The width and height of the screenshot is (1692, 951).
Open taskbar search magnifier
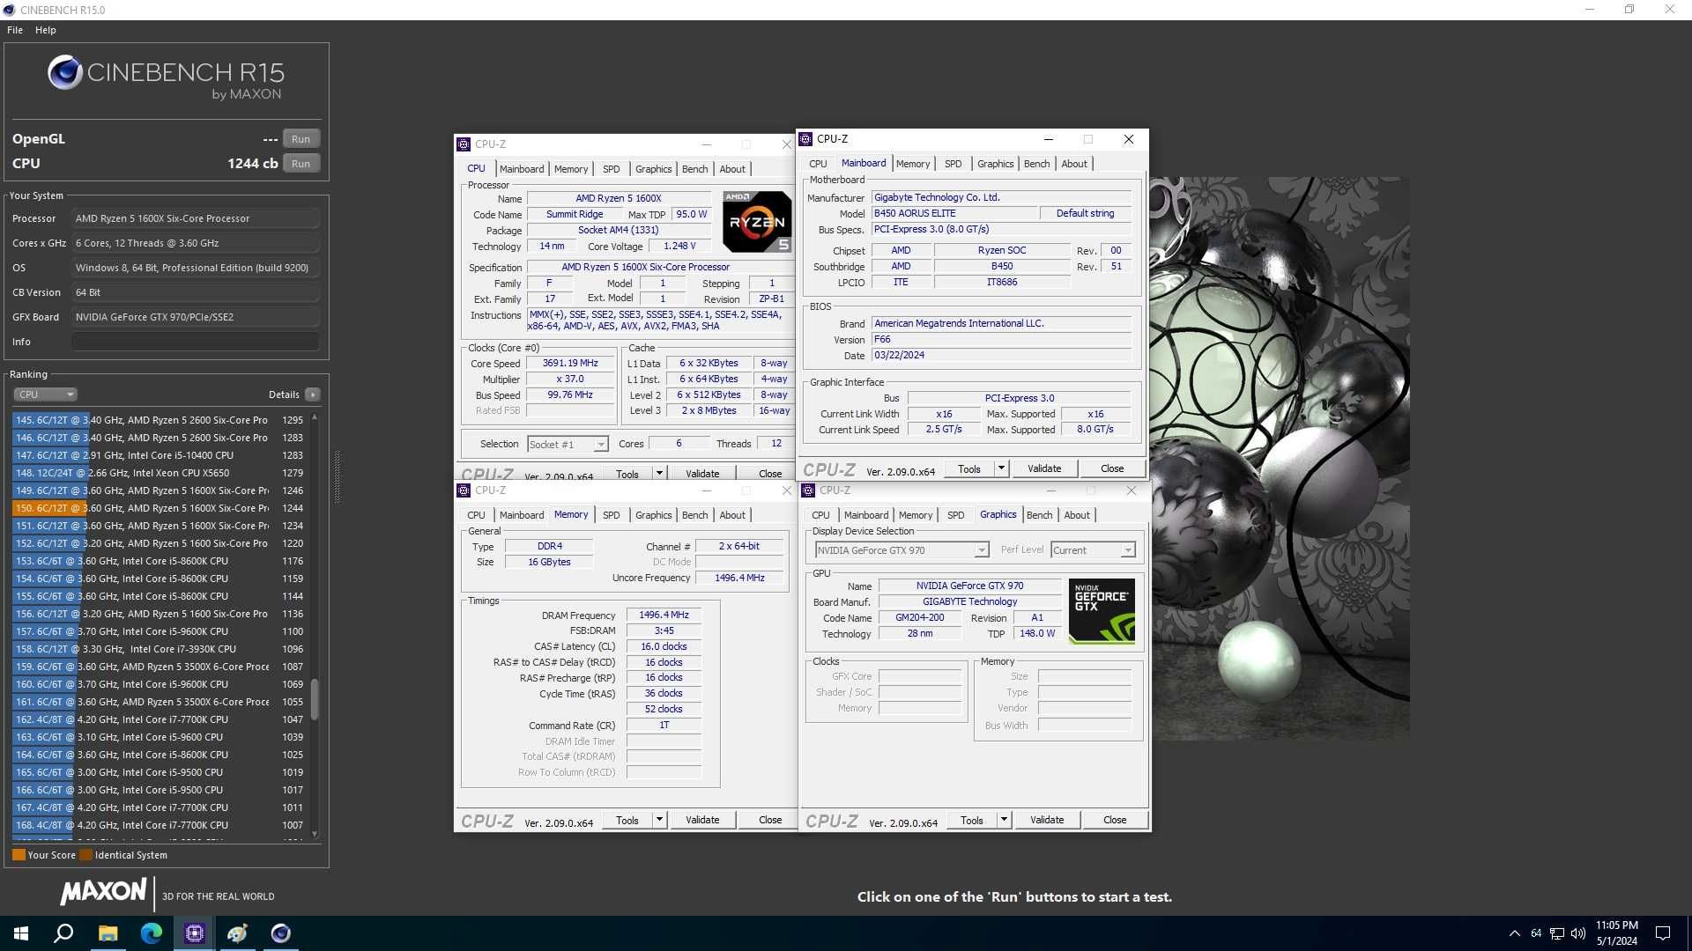point(63,933)
